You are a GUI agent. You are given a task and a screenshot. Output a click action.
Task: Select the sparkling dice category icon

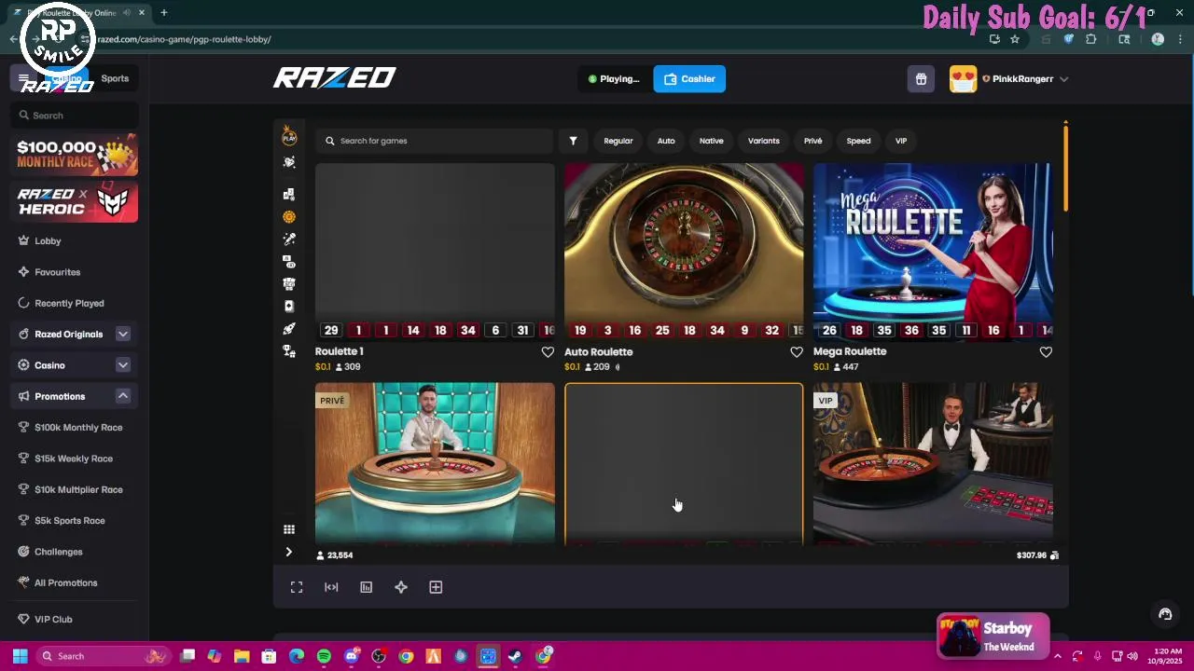coord(289,162)
